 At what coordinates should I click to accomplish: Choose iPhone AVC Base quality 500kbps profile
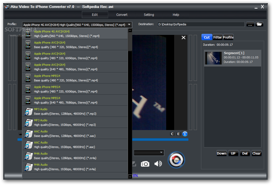point(75,45)
